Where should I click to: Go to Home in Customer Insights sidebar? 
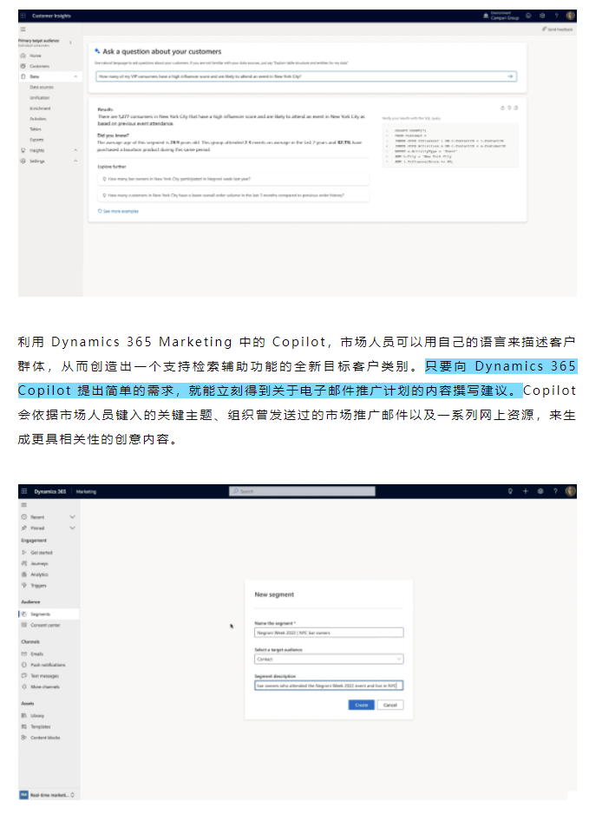pyautogui.click(x=36, y=56)
